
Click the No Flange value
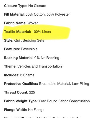[36, 110]
